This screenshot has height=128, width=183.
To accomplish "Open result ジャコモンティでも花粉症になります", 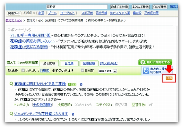I will click(41, 114).
